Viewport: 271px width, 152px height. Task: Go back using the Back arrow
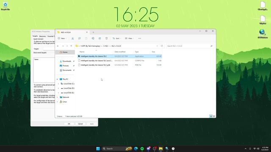pos(58,46)
